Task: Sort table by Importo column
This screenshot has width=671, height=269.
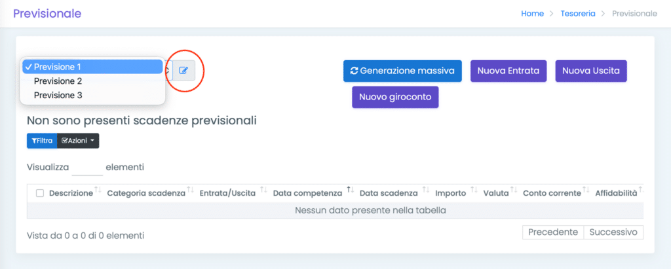Action: pyautogui.click(x=474, y=190)
